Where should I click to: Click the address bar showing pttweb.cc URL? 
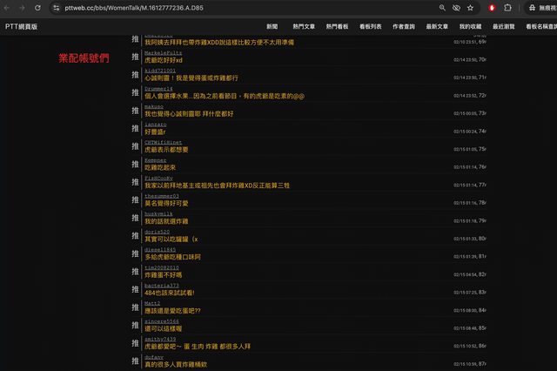tap(218, 8)
